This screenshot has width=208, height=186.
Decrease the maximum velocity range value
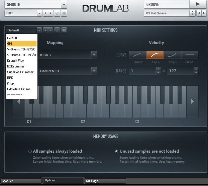coord(196,73)
